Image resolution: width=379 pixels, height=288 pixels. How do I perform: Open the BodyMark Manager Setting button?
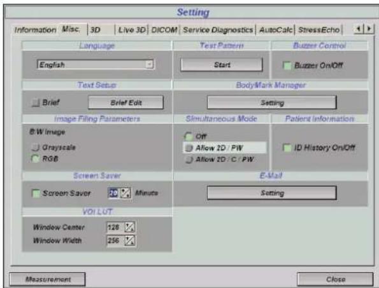click(x=272, y=102)
